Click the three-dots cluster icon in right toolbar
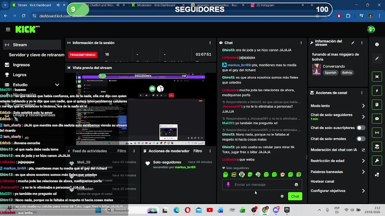This screenshot has height=216, width=385. [377, 175]
